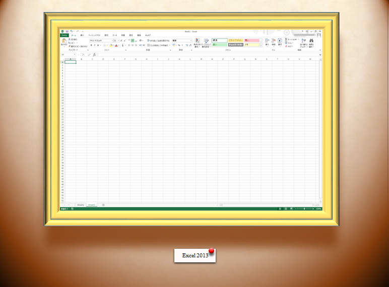
Task: Toggle Underline formatting
Action: coord(98,45)
